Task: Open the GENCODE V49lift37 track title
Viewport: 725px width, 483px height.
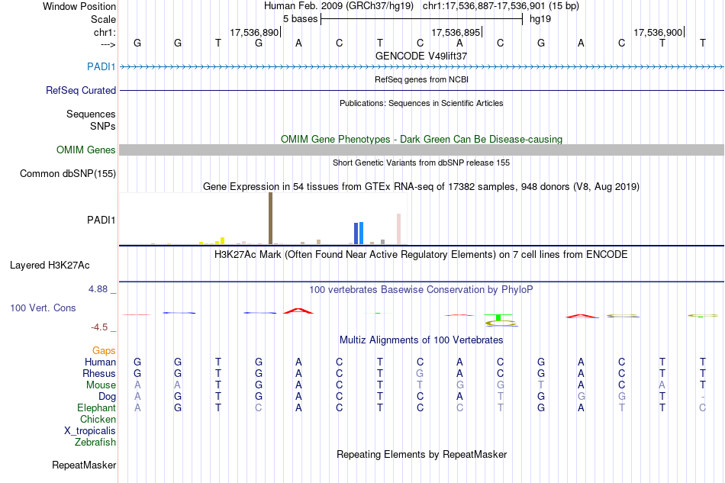Action: (421, 56)
